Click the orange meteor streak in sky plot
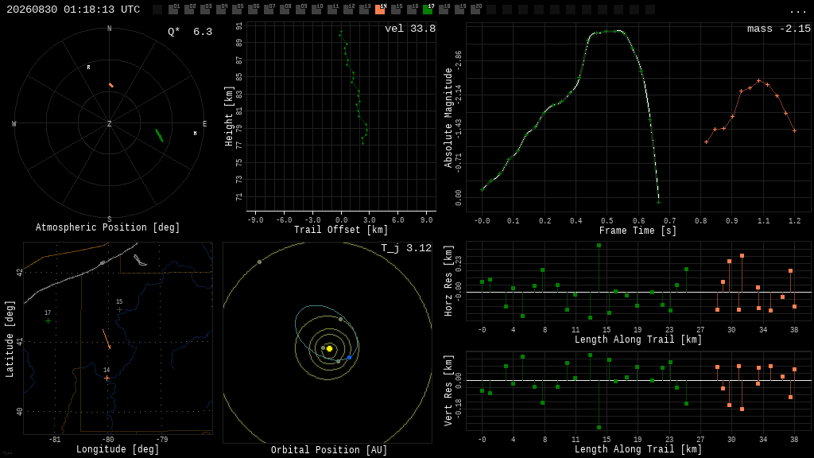The image size is (814, 458). click(x=111, y=85)
